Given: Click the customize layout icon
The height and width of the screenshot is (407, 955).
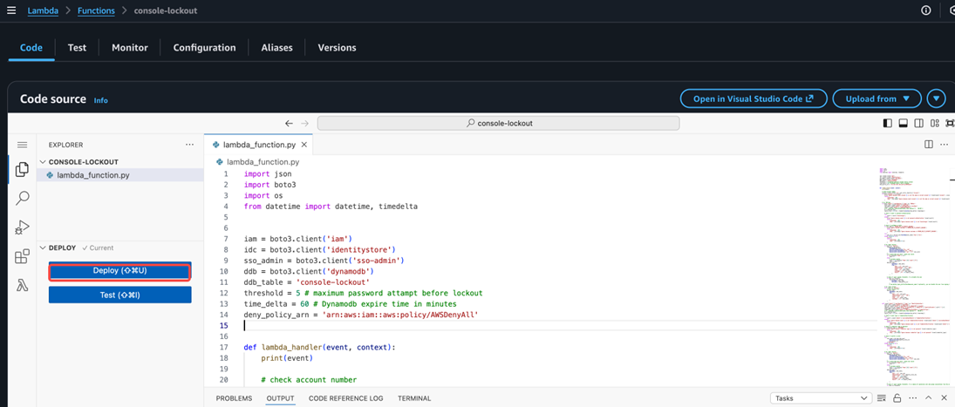Looking at the screenshot, I should pos(935,123).
